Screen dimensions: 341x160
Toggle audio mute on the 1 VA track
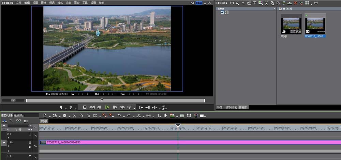tap(30, 147)
